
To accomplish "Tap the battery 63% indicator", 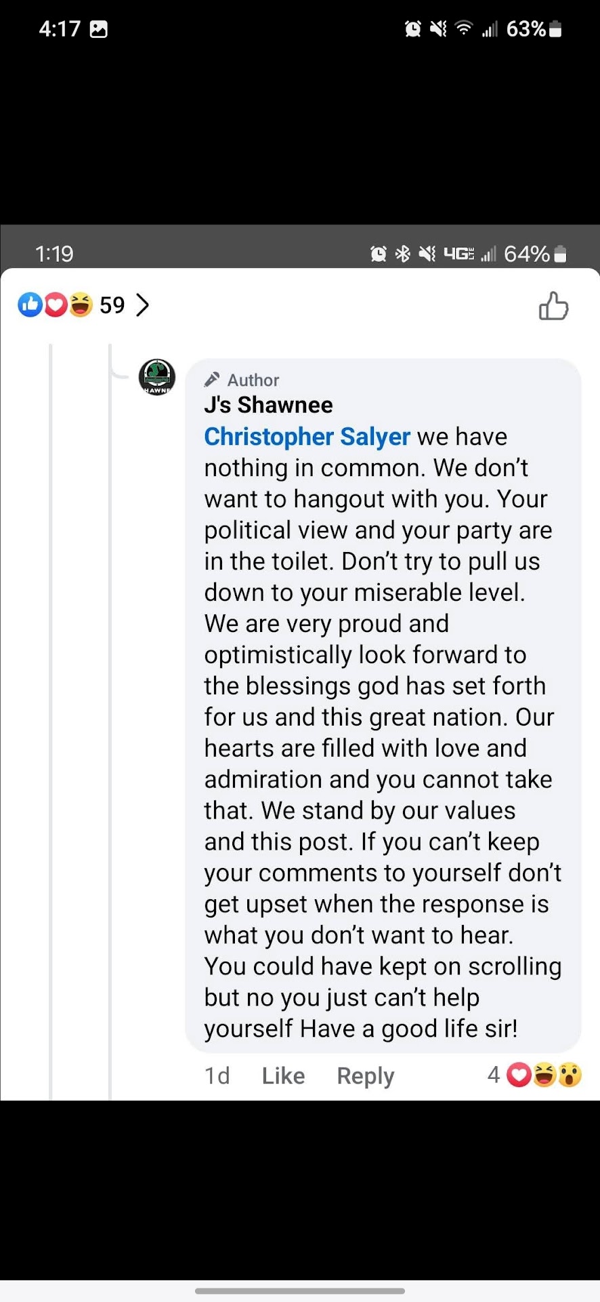I will pyautogui.click(x=534, y=29).
